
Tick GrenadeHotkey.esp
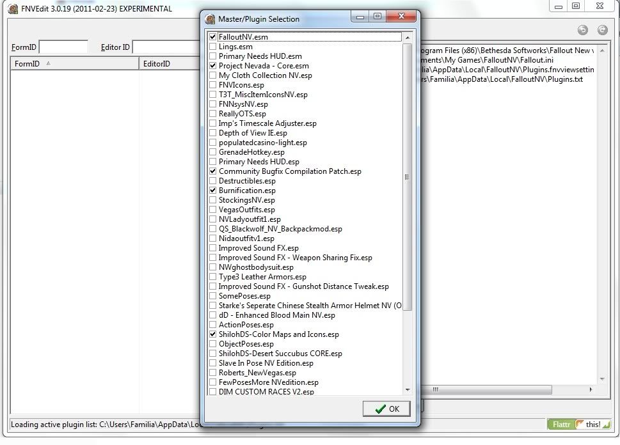(212, 152)
